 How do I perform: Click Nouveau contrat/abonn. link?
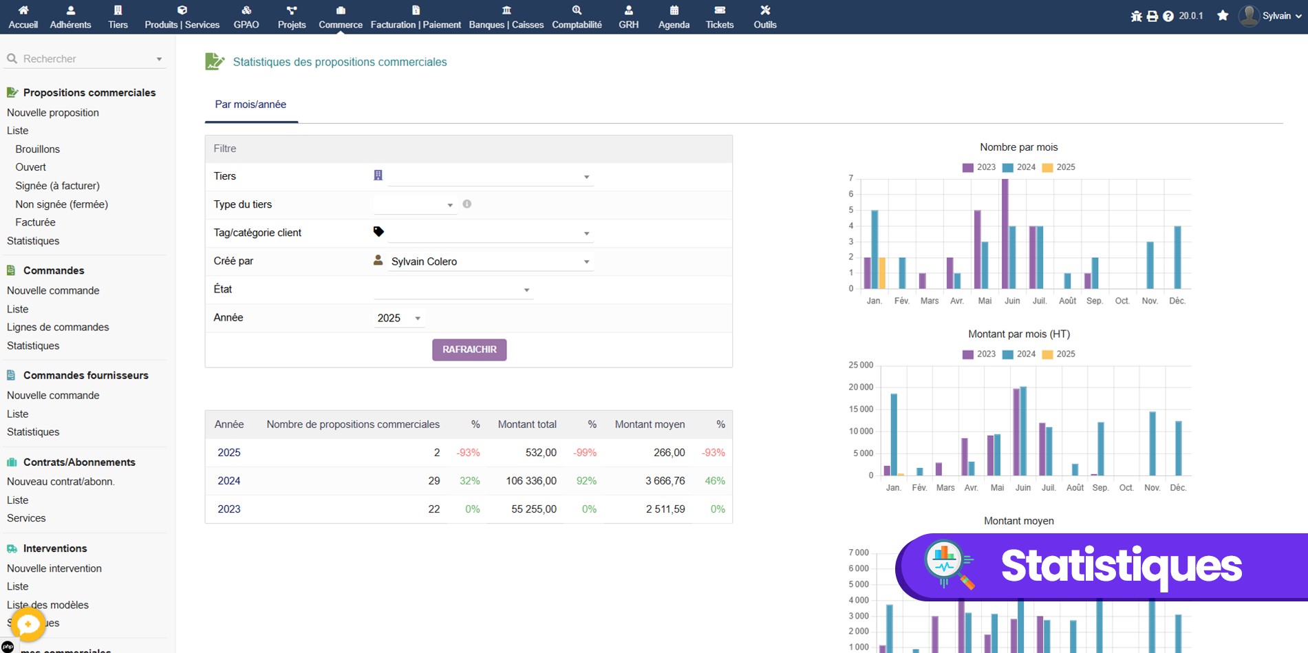click(61, 482)
